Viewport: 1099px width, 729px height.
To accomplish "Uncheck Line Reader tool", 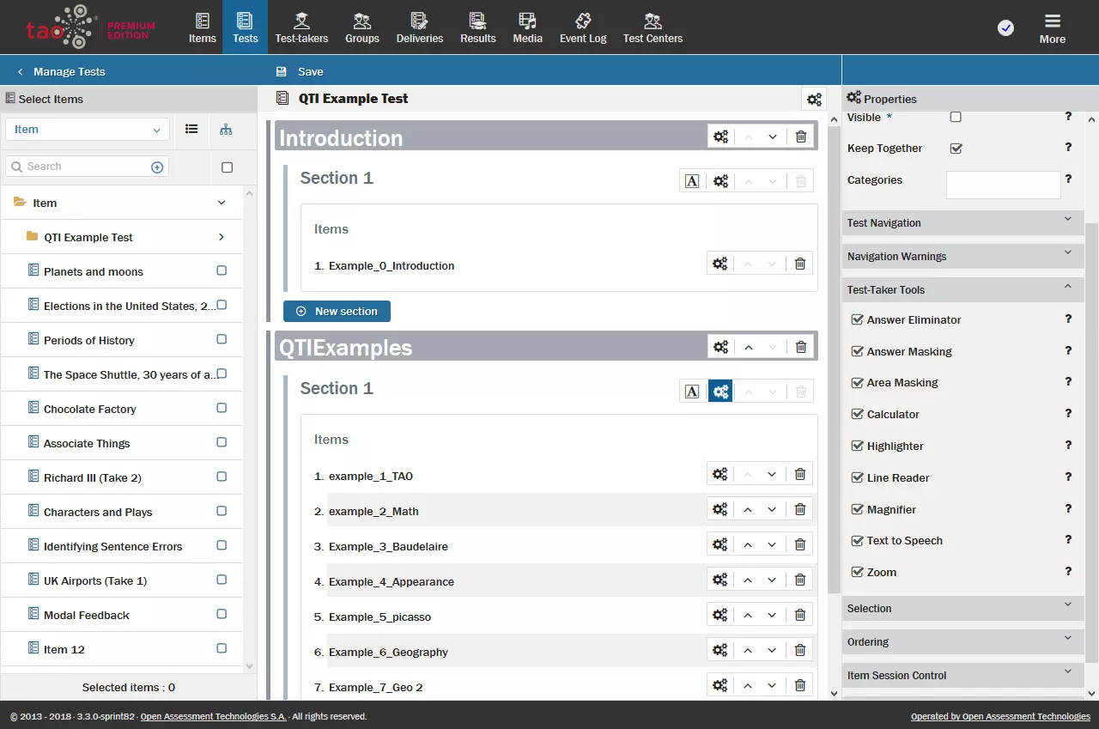I will click(857, 477).
